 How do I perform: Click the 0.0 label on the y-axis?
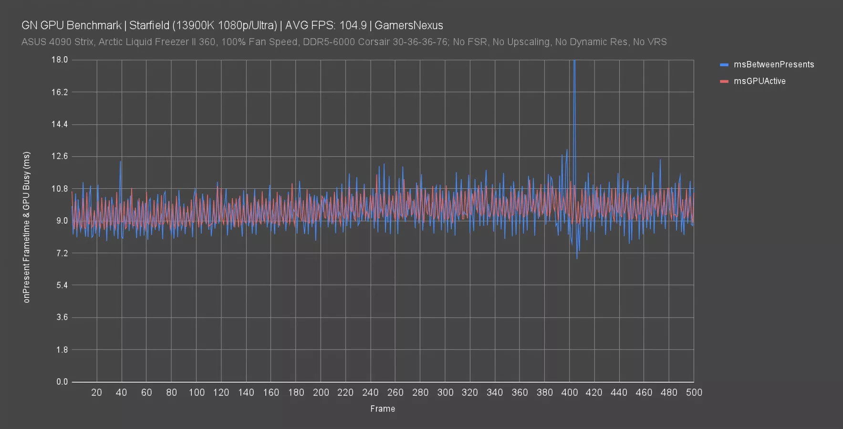[x=62, y=382]
